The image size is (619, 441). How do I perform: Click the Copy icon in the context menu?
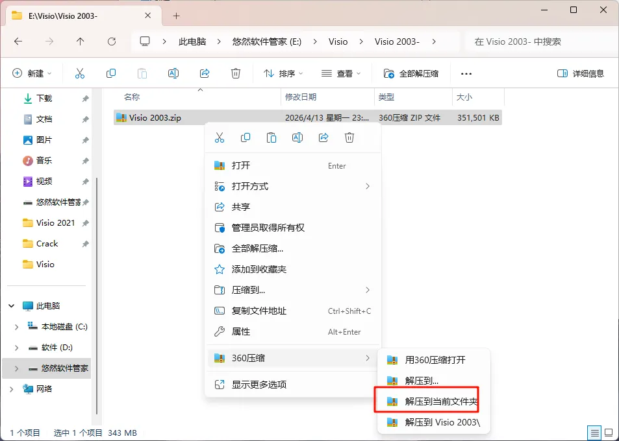246,137
